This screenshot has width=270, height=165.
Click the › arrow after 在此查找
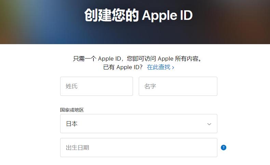click(173, 67)
